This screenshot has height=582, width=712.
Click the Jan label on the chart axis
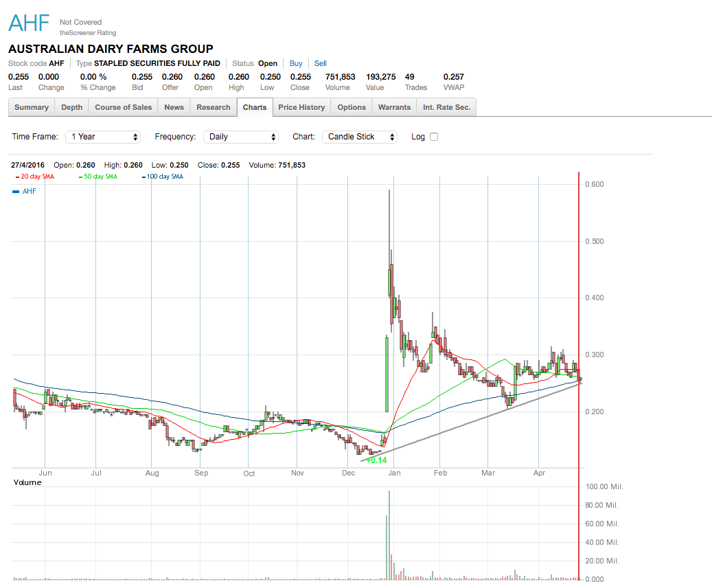tap(394, 473)
